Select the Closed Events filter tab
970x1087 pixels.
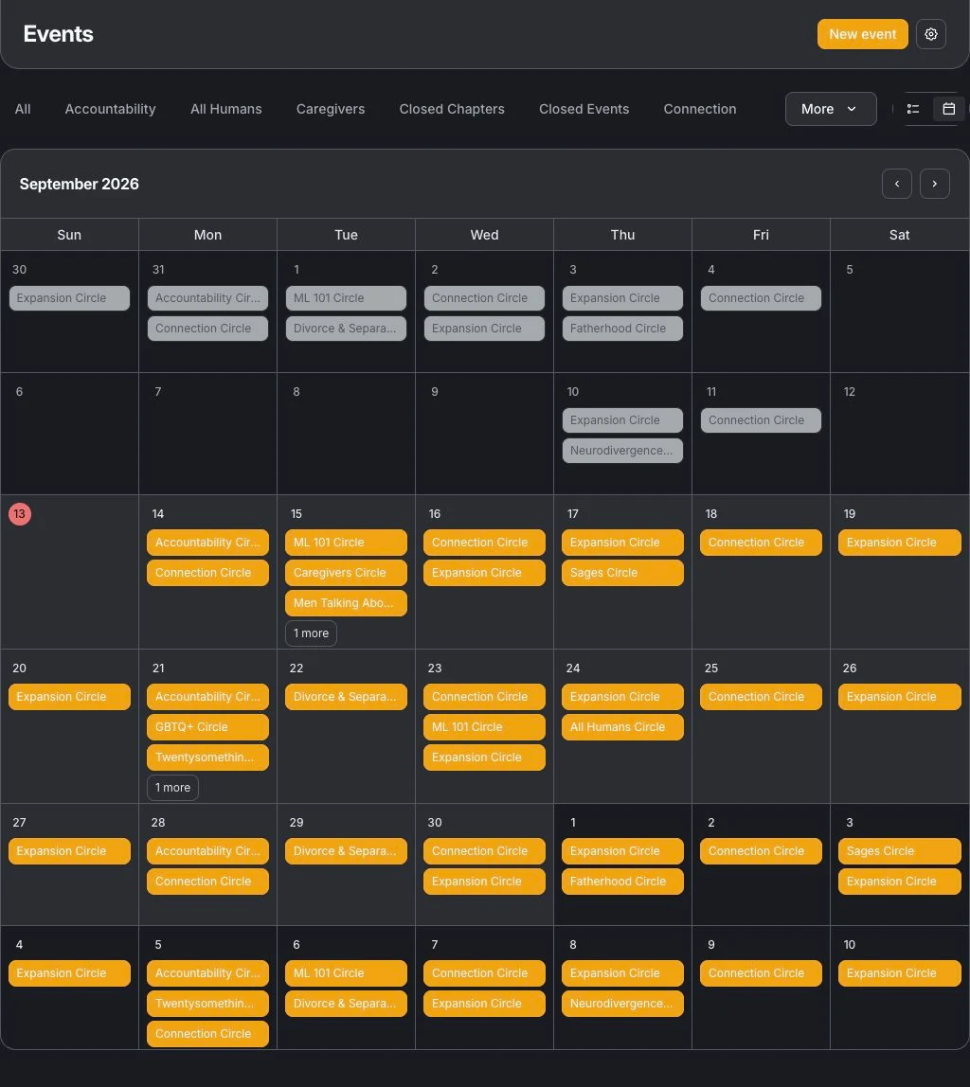click(584, 109)
